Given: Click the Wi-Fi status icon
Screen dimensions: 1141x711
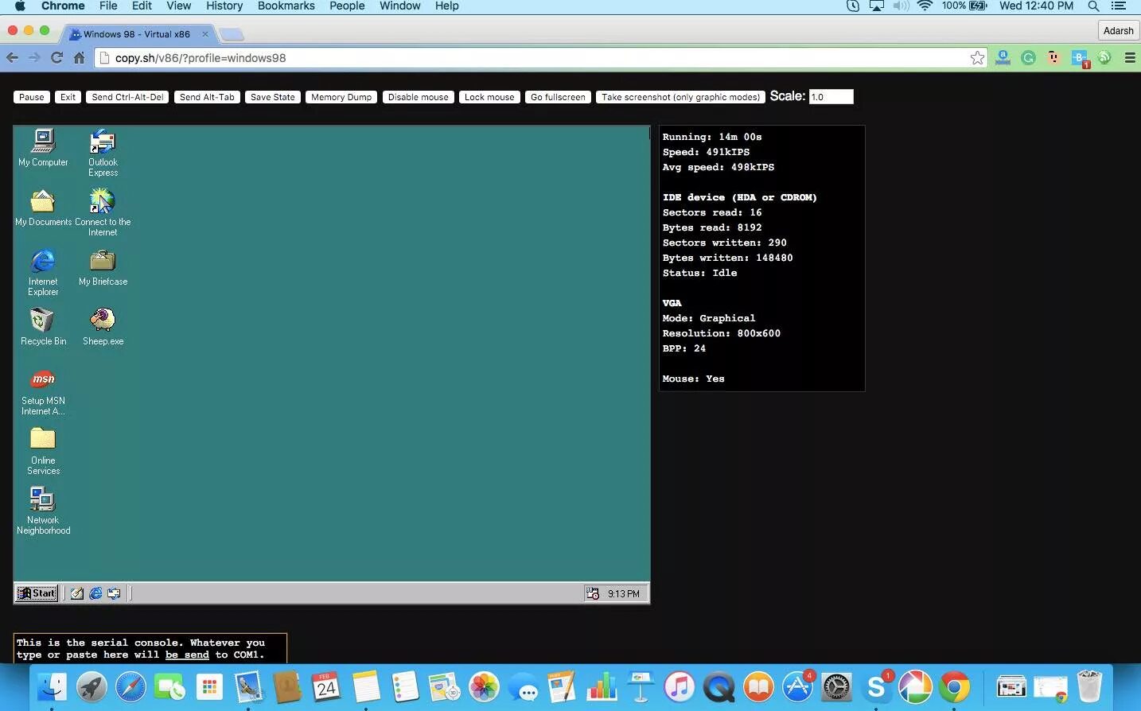Looking at the screenshot, I should 924,6.
